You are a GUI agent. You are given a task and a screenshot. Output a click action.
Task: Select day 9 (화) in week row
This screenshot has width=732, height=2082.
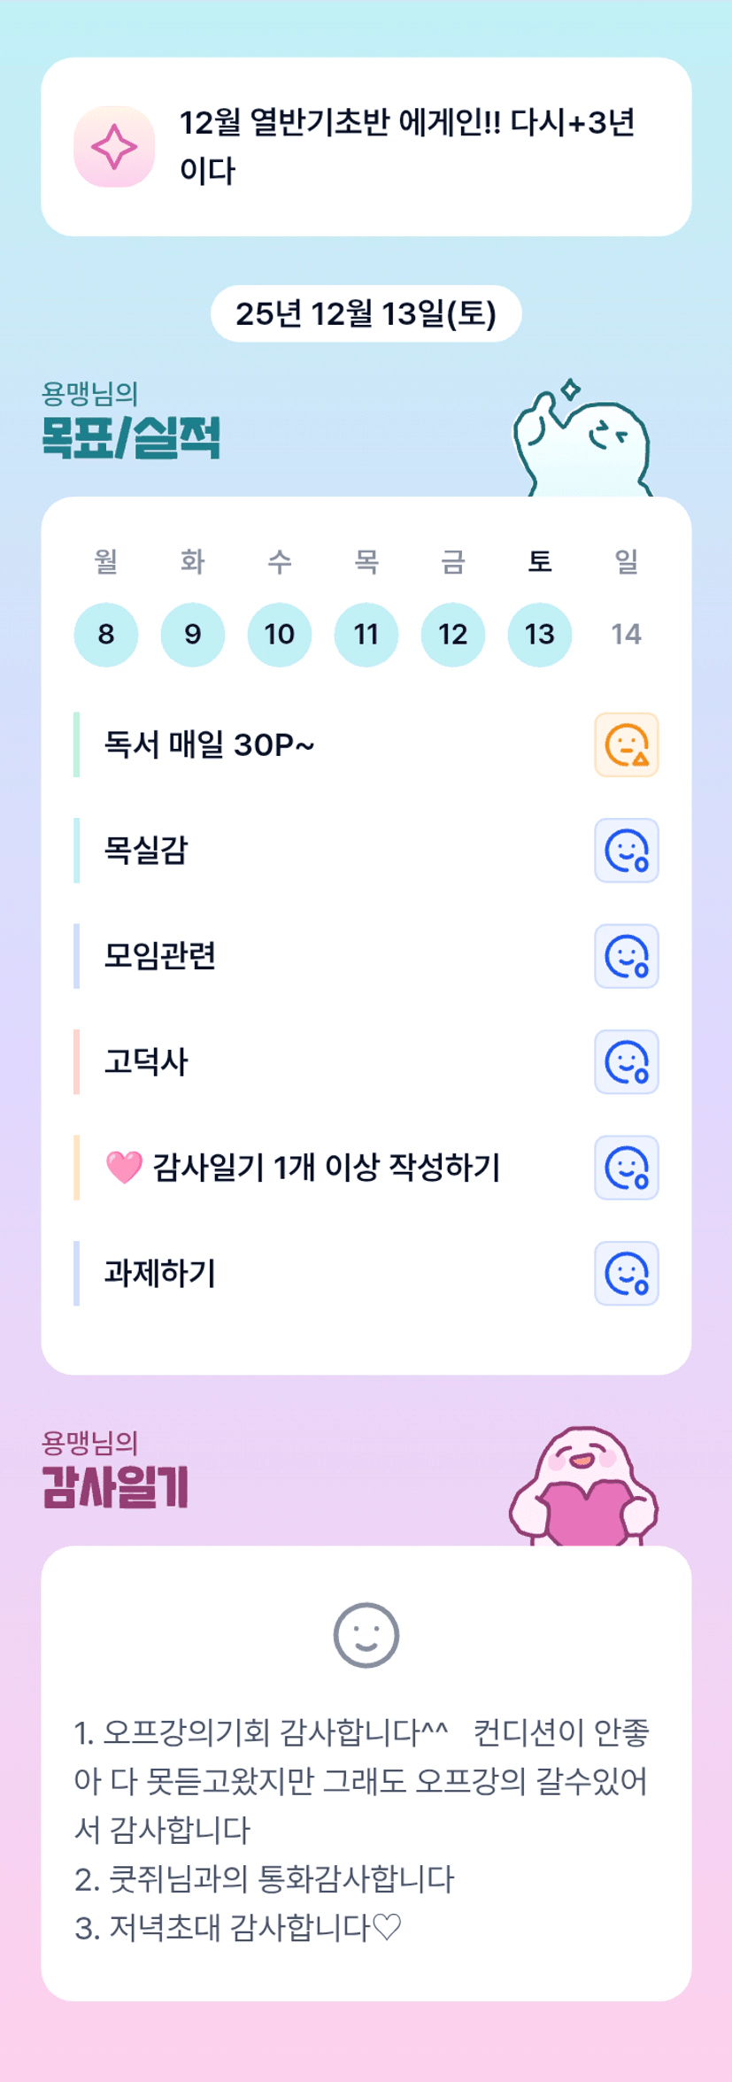193,634
